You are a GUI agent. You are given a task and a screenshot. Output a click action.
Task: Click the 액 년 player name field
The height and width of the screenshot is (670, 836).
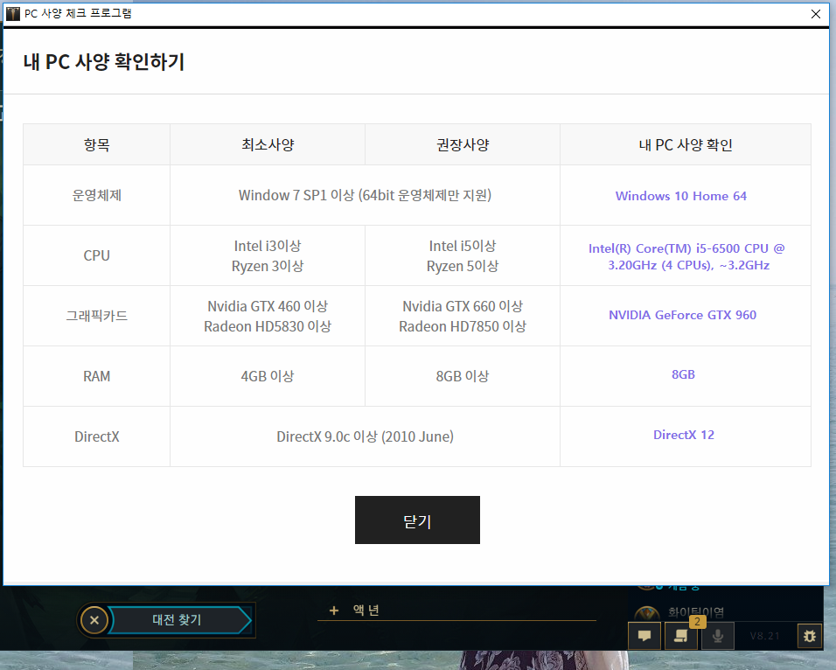[367, 611]
